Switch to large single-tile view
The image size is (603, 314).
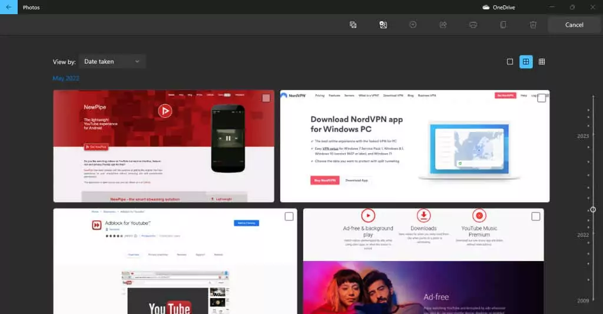[510, 62]
